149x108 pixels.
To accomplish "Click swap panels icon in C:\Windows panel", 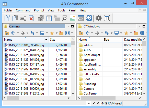I will pyautogui.click(x=107, y=33).
